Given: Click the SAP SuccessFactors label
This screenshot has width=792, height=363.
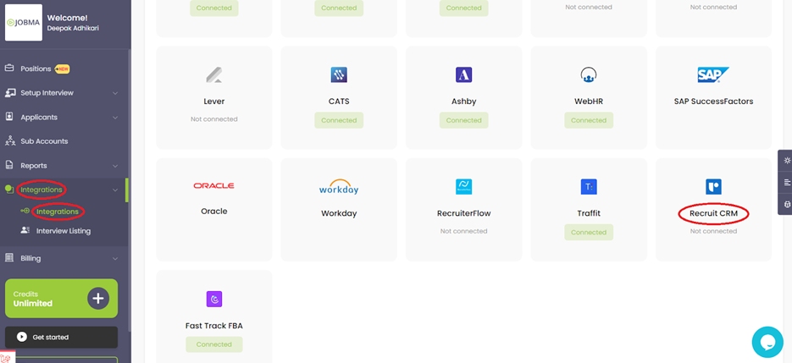Looking at the screenshot, I should coord(713,102).
